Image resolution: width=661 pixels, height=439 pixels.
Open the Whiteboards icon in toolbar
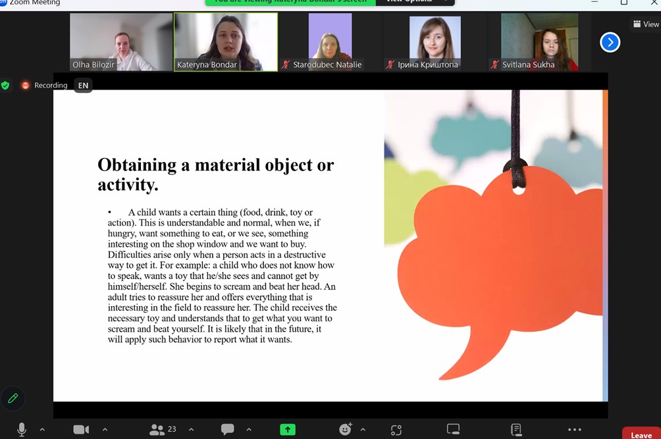point(453,429)
